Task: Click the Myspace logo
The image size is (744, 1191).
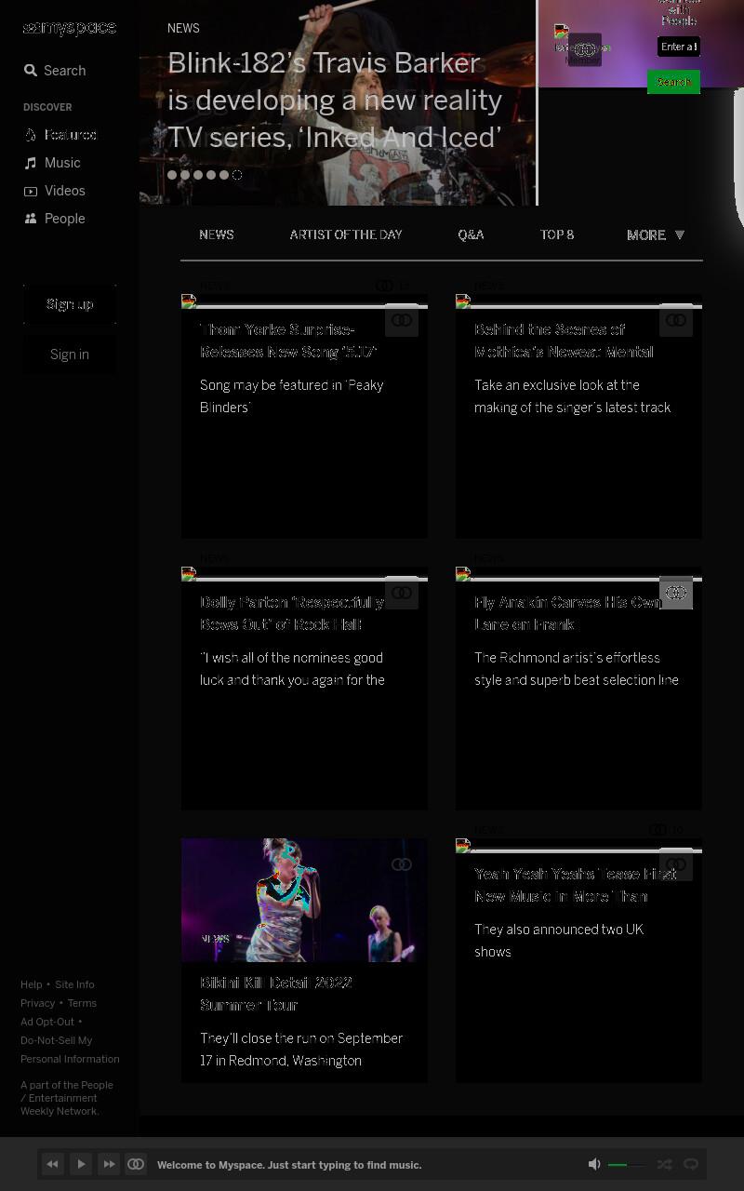Action: pos(70,28)
